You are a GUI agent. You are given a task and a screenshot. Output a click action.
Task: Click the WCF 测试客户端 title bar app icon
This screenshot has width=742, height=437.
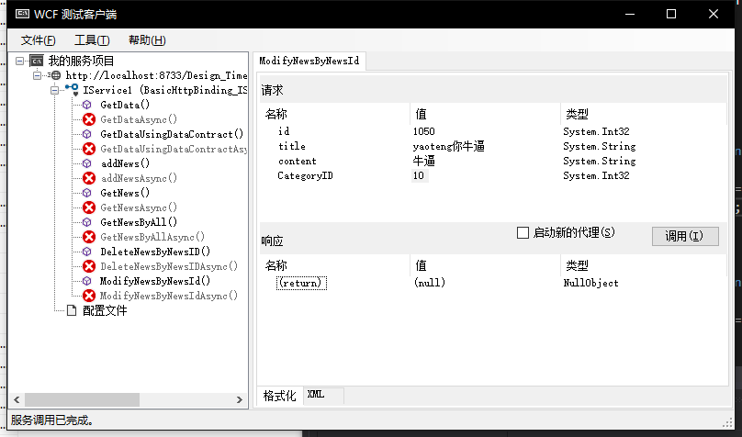[22, 14]
